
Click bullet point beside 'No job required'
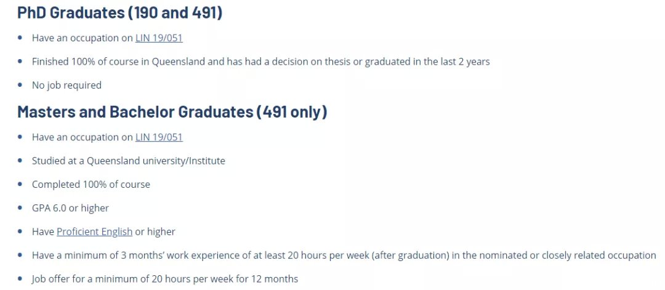coord(20,85)
